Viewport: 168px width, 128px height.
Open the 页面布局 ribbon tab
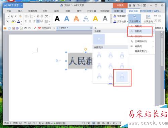click(x=33, y=11)
